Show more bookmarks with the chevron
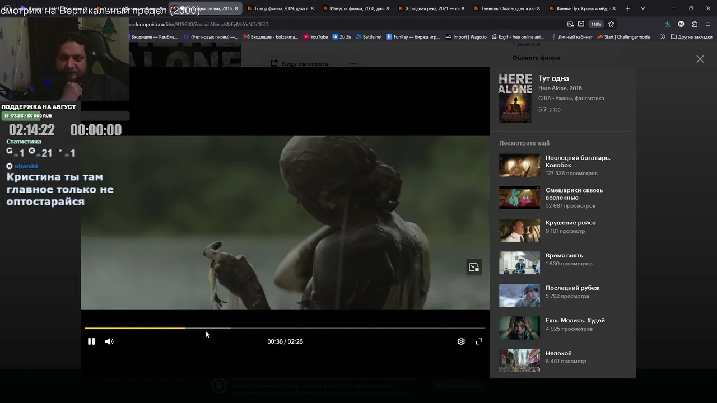 click(x=663, y=37)
